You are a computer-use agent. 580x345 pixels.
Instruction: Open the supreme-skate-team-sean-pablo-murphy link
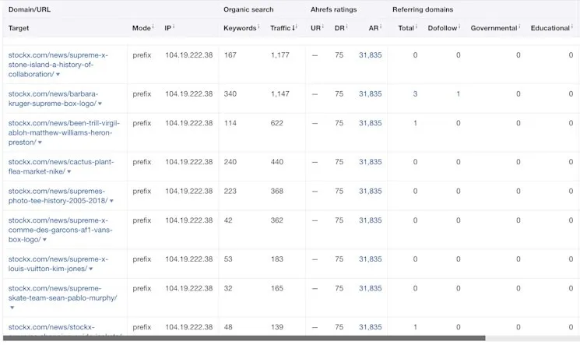62,293
